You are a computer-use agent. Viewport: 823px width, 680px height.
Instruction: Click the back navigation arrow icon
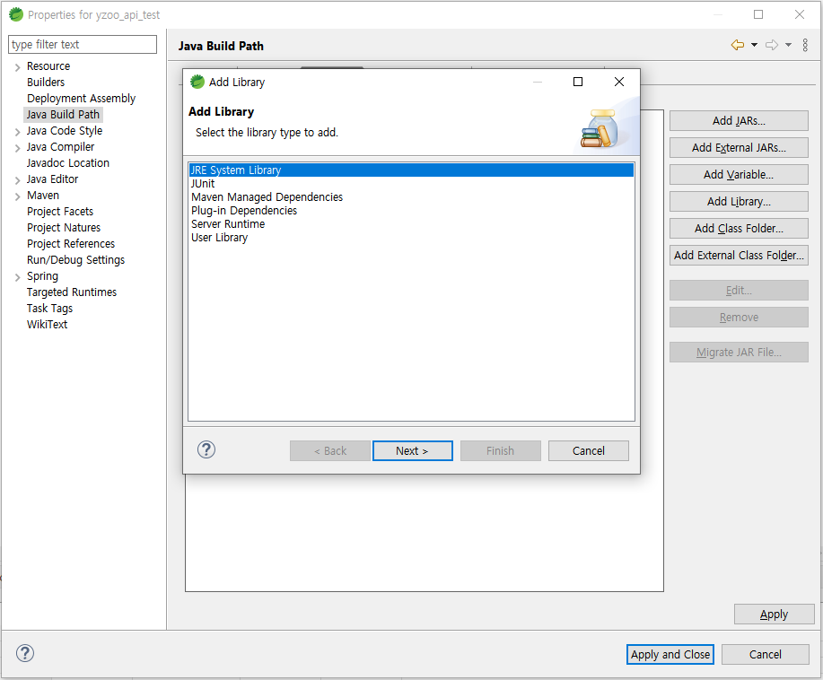pos(738,45)
